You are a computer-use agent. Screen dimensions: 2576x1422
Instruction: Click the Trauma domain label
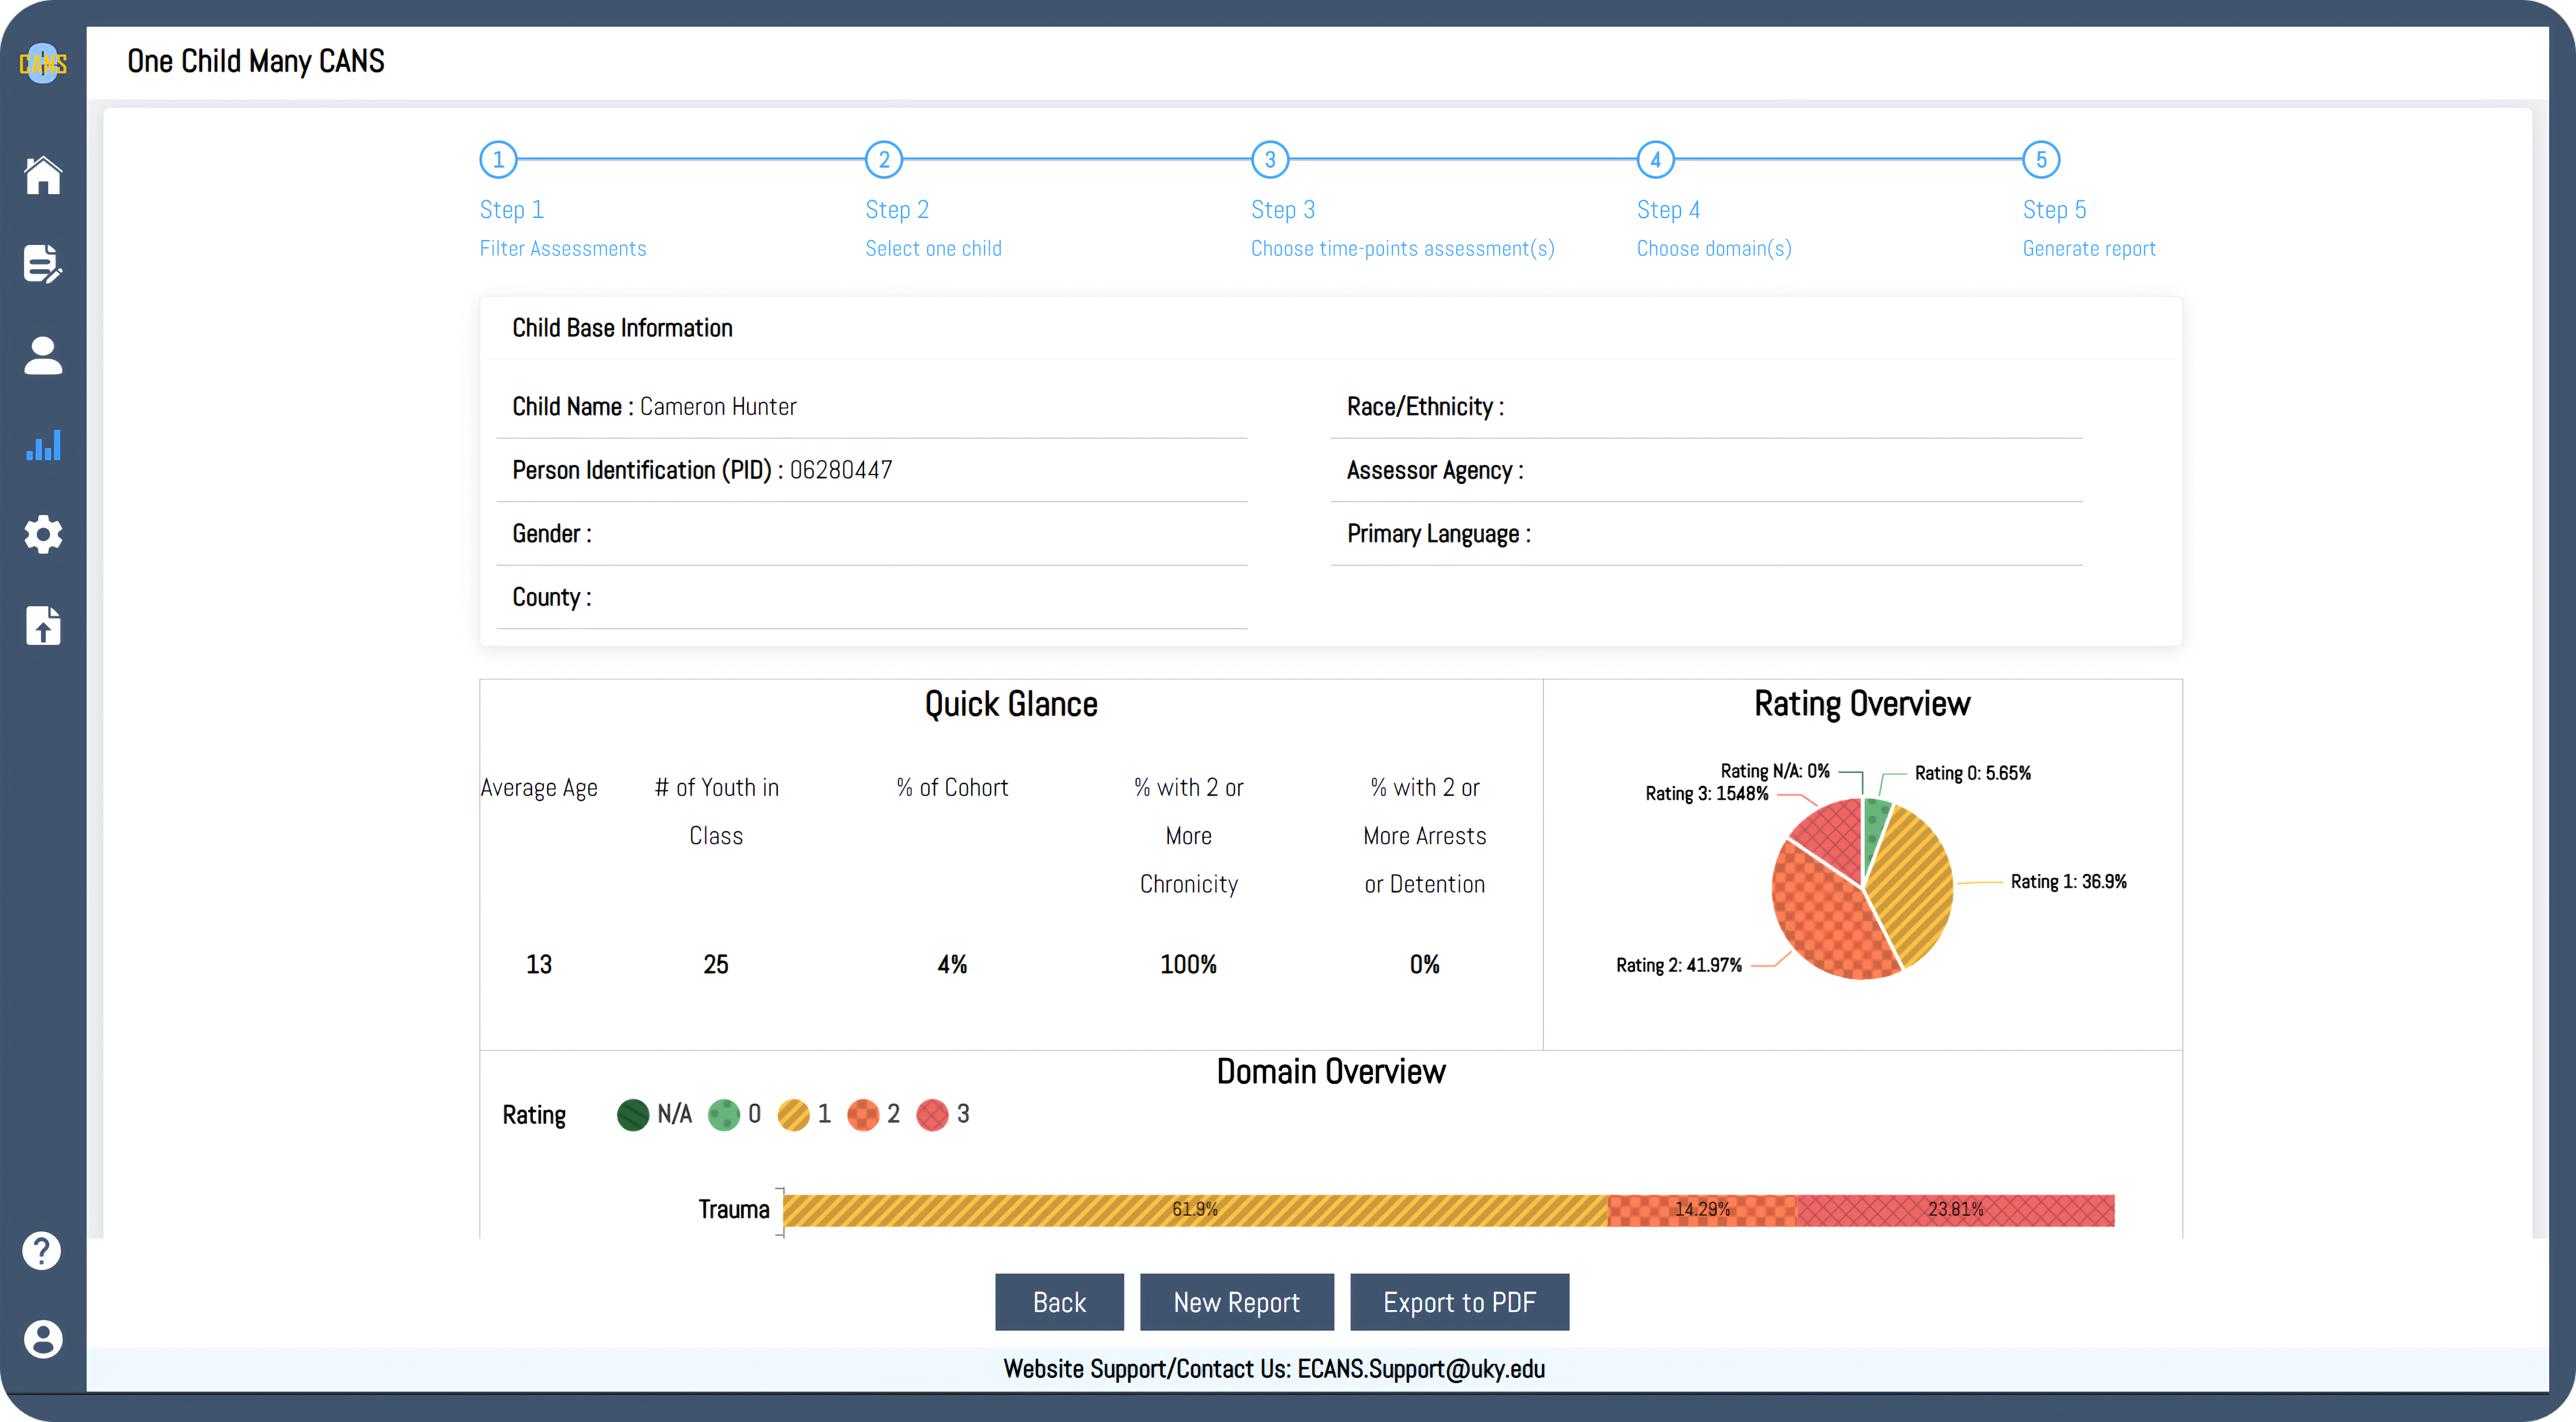pyautogui.click(x=733, y=1210)
